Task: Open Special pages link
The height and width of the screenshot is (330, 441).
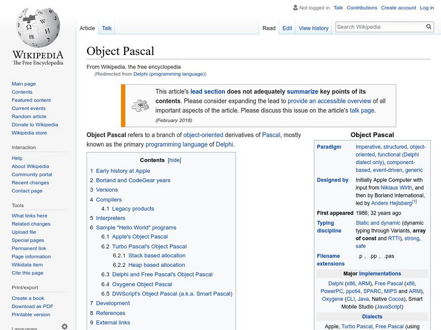Action: coord(28,240)
